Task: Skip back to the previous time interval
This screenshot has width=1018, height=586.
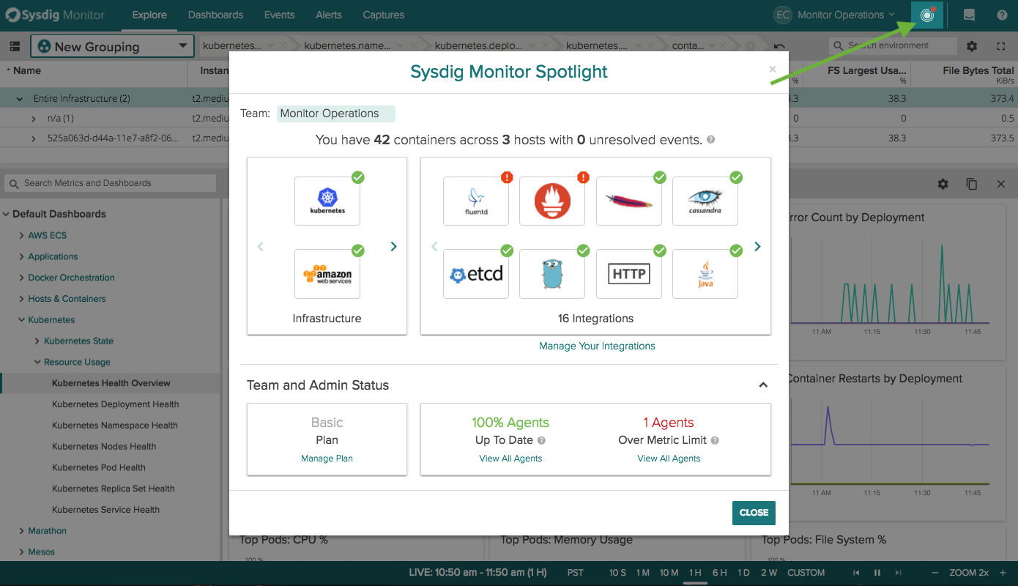Action: [855, 573]
